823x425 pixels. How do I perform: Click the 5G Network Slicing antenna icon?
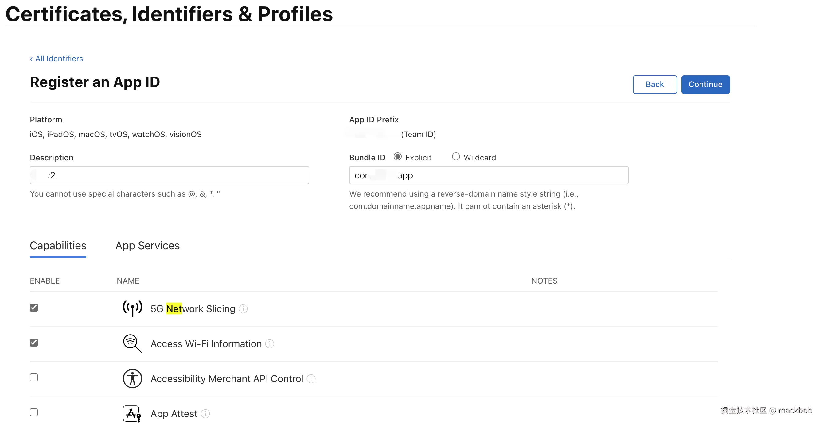(x=132, y=308)
